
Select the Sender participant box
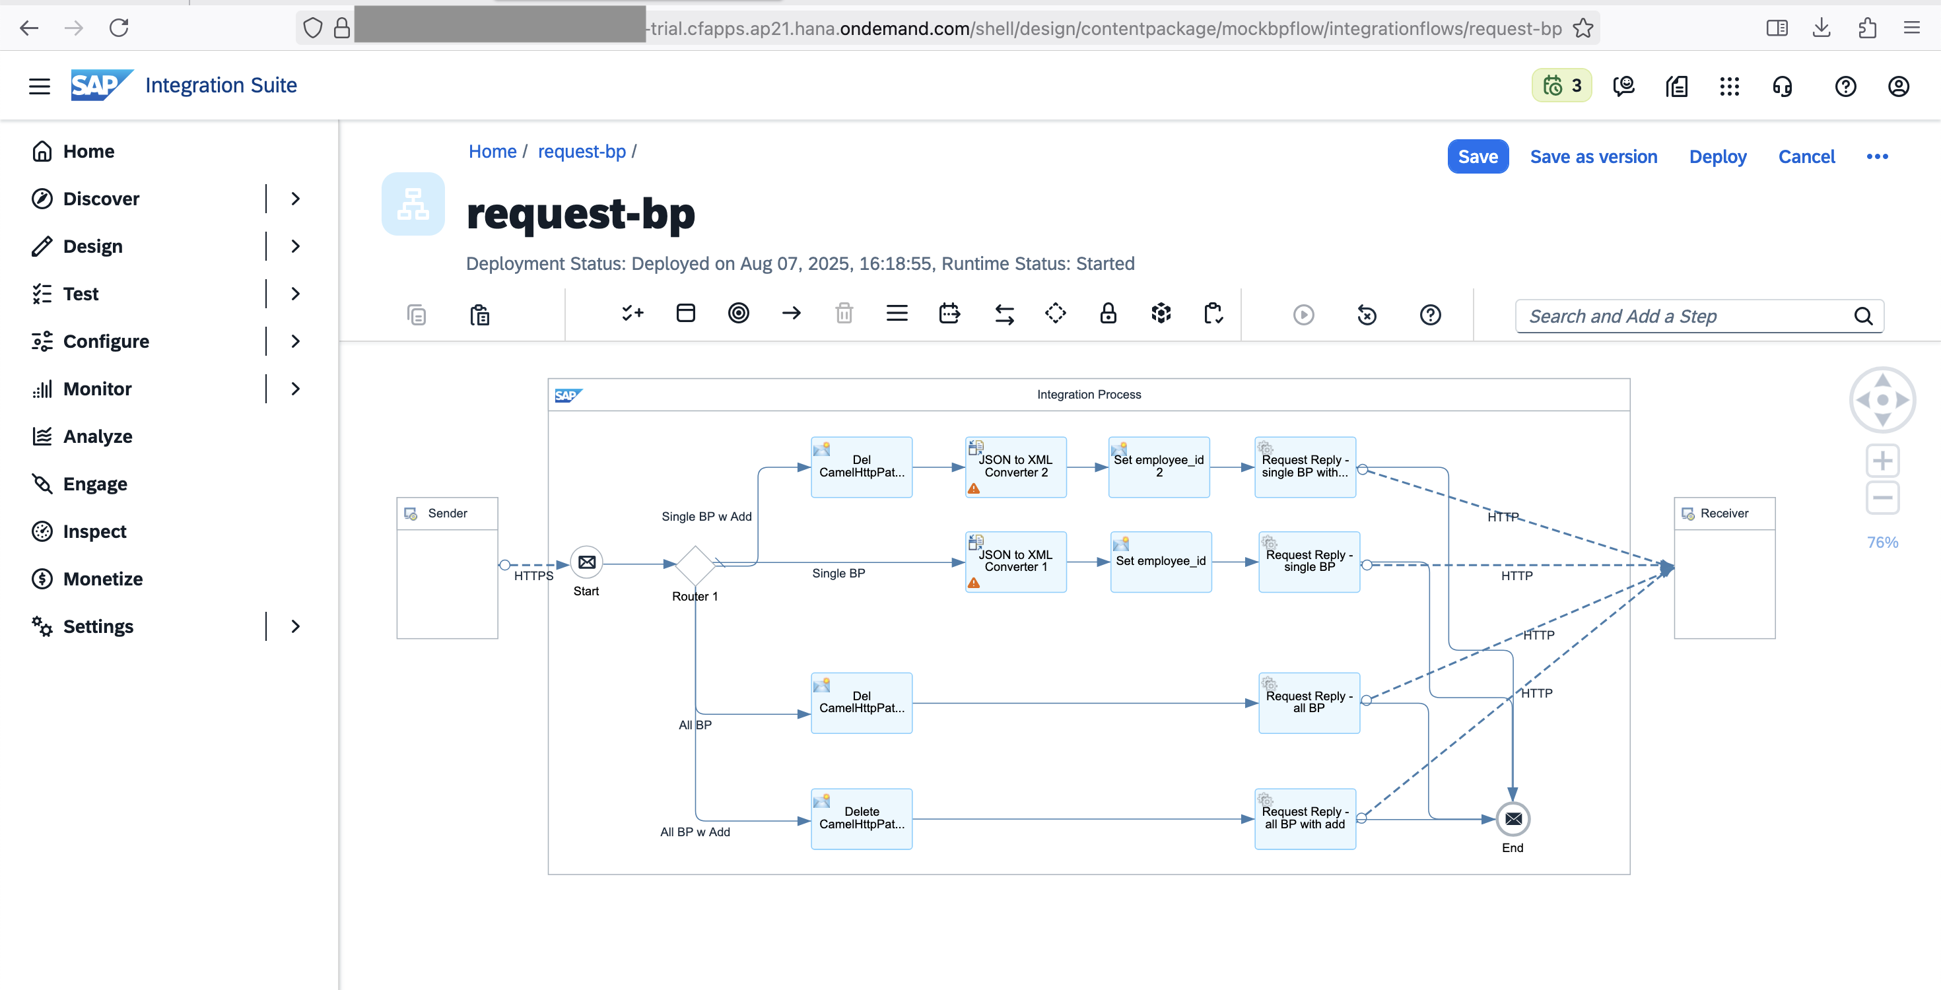[447, 568]
